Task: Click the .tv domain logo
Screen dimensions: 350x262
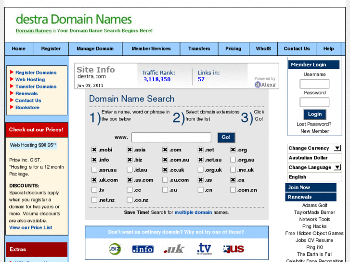Action: (204, 249)
